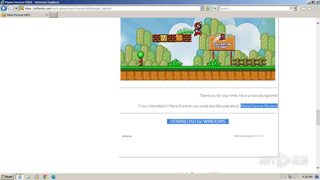320x180 pixels.
Task: Select the Mario Forever KIDS tab
Action: point(24,15)
